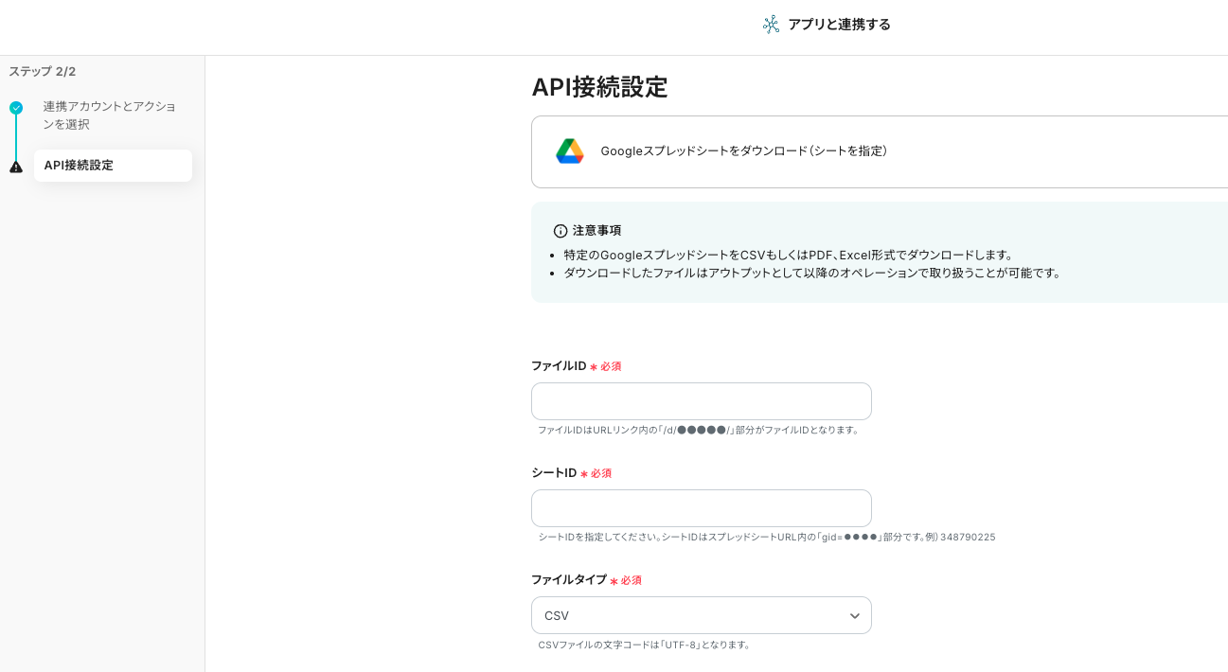Click the info icon beside 注意事項
The height and width of the screenshot is (672, 1228).
561,231
